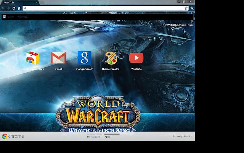
Task: Restore down the Chrome window
Action: point(184,2)
